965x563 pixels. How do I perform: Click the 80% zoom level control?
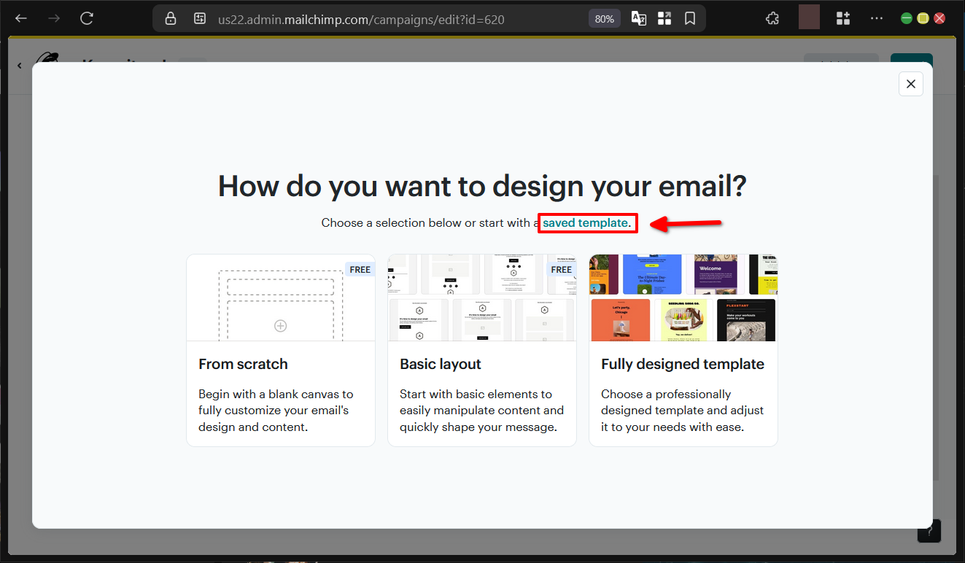604,18
